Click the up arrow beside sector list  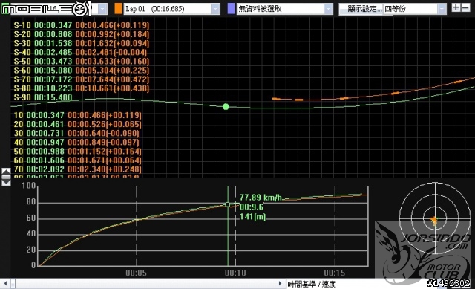tap(6, 171)
